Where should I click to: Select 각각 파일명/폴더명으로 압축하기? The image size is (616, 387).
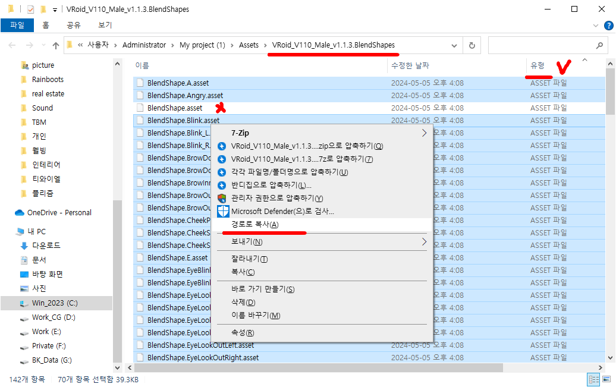(x=322, y=172)
